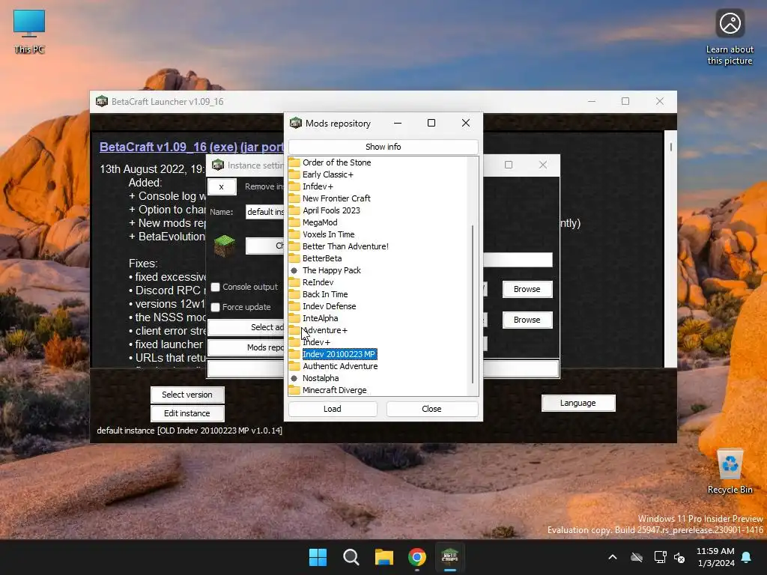Click the instance Name input field
This screenshot has width=767, height=575.
click(264, 212)
